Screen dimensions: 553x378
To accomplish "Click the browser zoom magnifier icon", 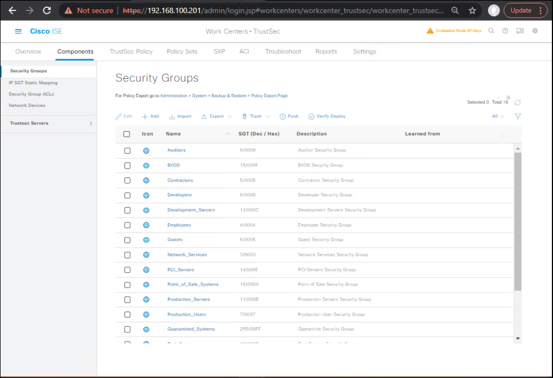I will click(455, 10).
